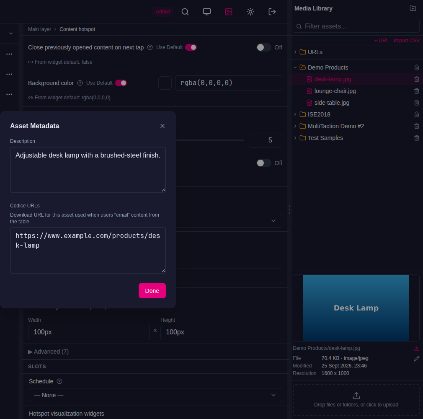Click the Codice URLs text area

(88, 251)
